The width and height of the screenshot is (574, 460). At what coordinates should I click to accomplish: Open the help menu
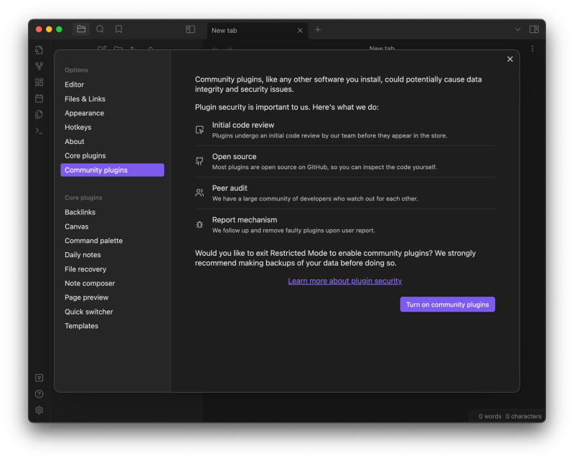coord(39,393)
